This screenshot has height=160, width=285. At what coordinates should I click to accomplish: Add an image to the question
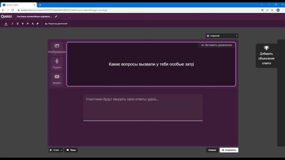pyautogui.click(x=57, y=48)
